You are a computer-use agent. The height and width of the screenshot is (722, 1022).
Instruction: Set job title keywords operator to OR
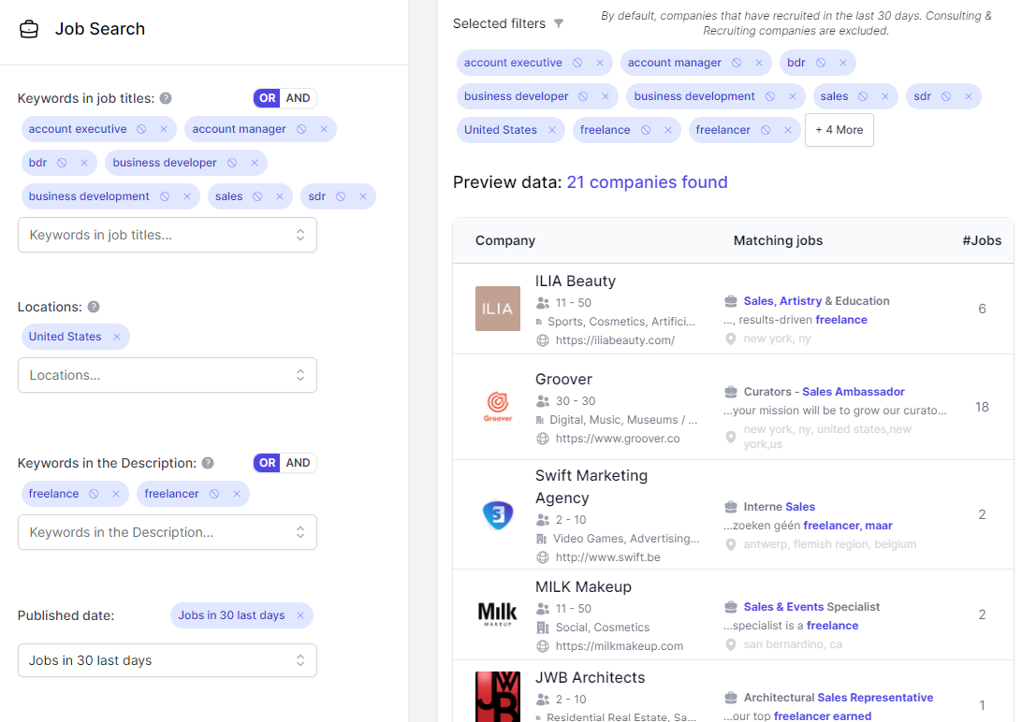[x=268, y=97]
